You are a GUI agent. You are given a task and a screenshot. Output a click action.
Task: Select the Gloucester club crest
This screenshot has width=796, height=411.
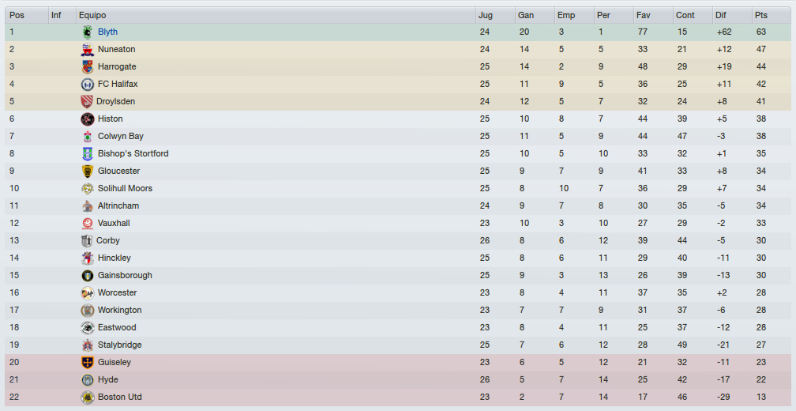click(x=88, y=171)
